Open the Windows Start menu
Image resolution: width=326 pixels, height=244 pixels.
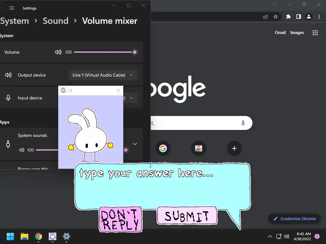[10, 236]
